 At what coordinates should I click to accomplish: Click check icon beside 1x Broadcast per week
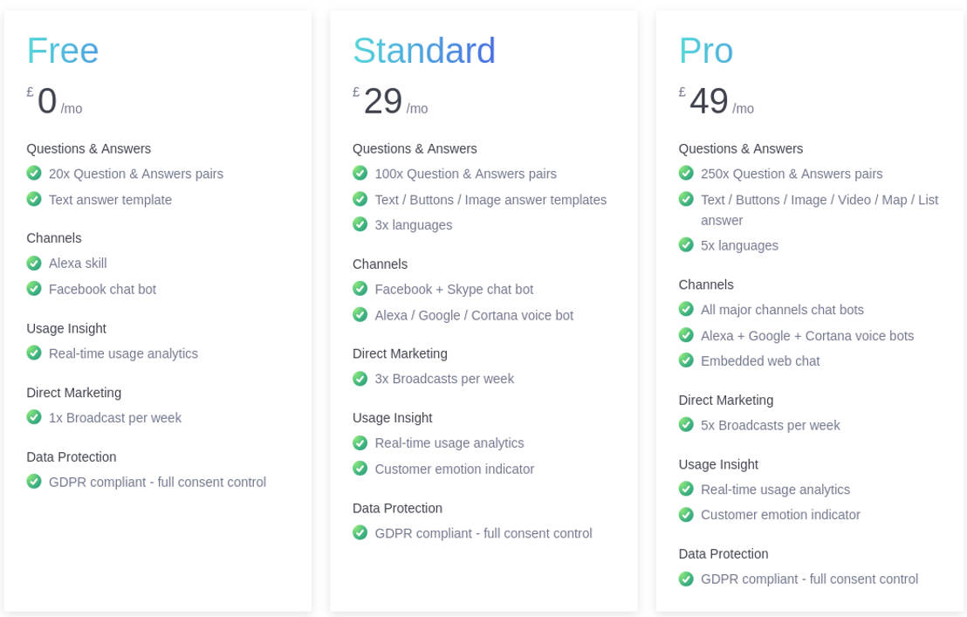tap(34, 417)
